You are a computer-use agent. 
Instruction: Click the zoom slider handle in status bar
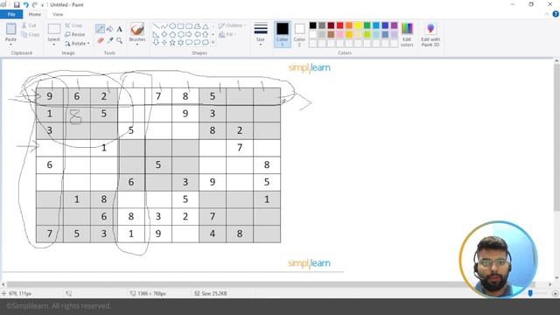pyautogui.click(x=530, y=293)
